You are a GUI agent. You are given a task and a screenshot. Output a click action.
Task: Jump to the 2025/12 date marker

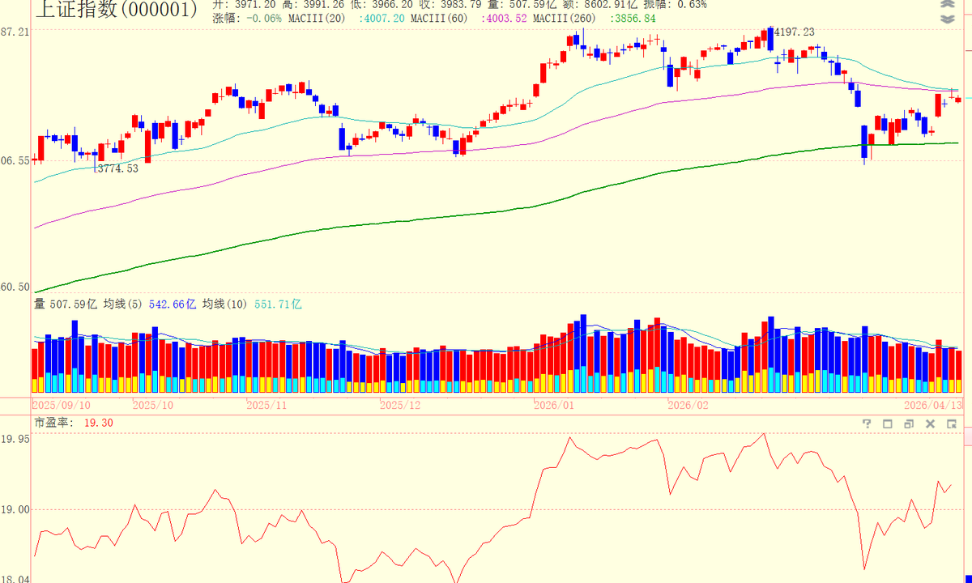click(400, 405)
